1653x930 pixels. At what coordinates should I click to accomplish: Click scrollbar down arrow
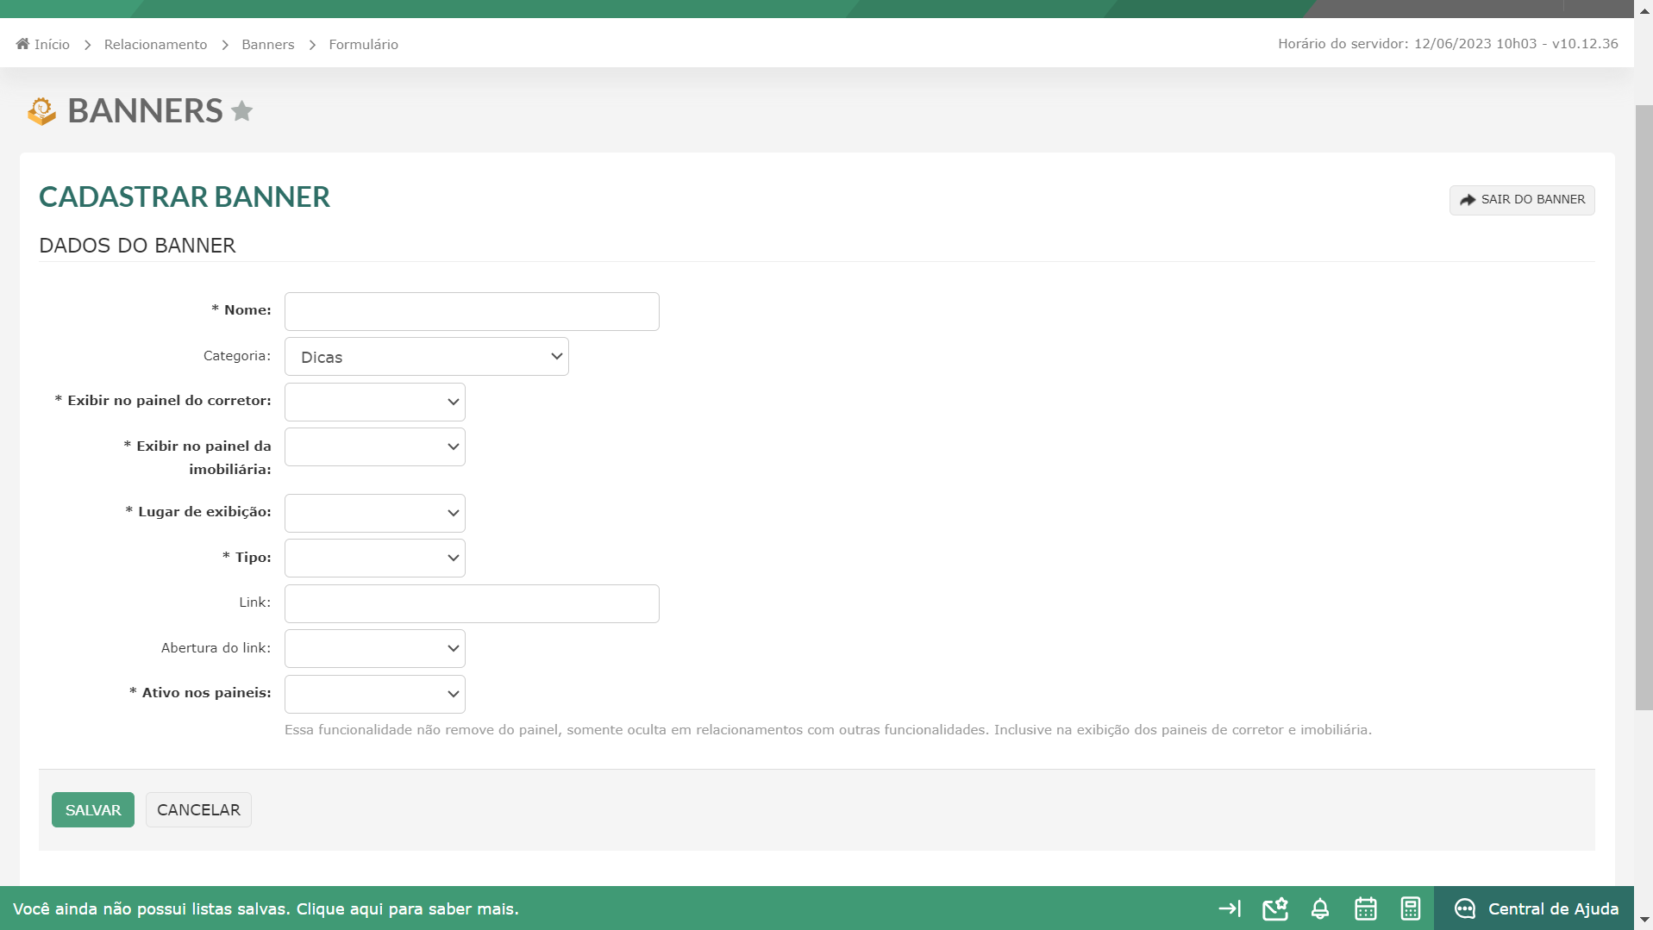(x=1644, y=921)
